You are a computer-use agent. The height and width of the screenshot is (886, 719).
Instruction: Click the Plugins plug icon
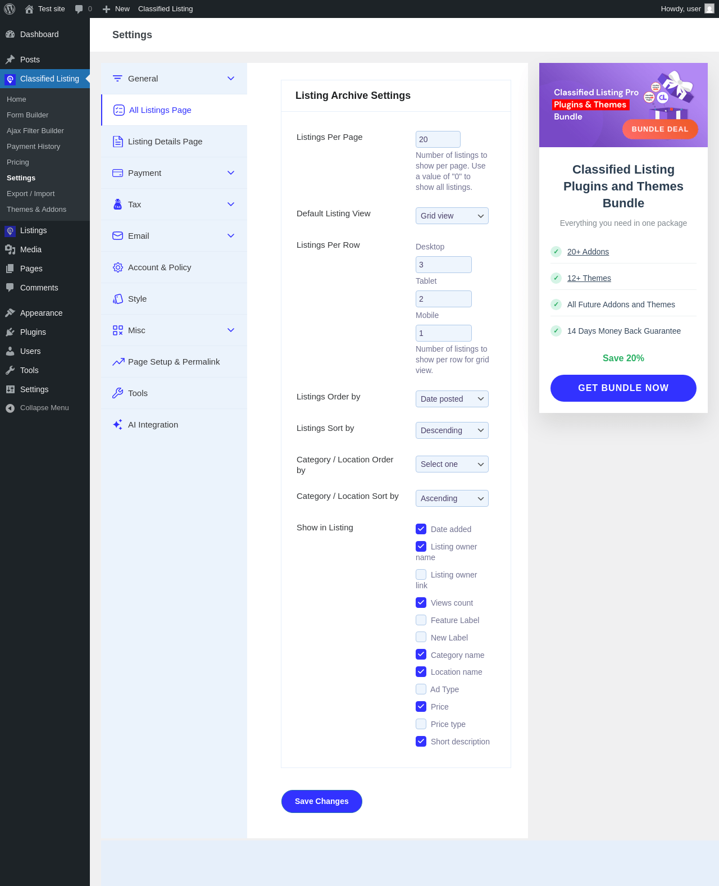click(10, 332)
